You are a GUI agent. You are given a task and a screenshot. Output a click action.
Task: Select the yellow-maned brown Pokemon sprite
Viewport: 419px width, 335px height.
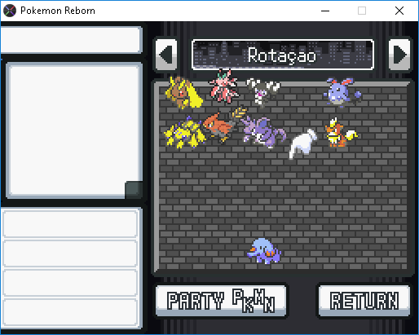click(x=183, y=92)
